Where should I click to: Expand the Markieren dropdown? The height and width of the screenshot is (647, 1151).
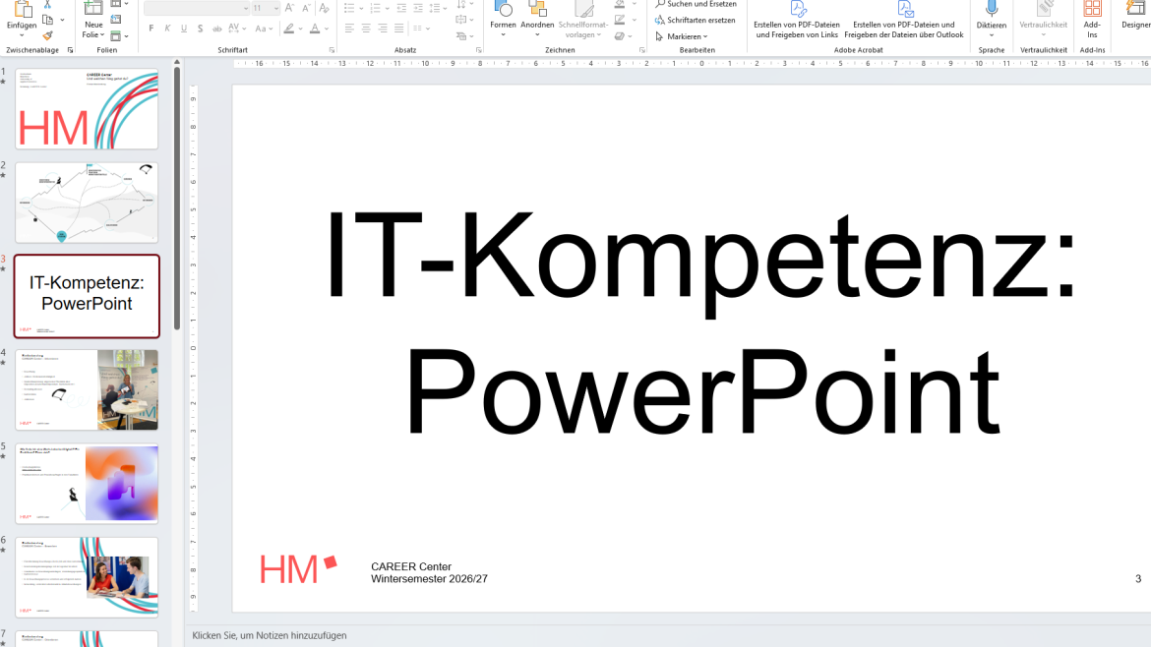(x=705, y=36)
